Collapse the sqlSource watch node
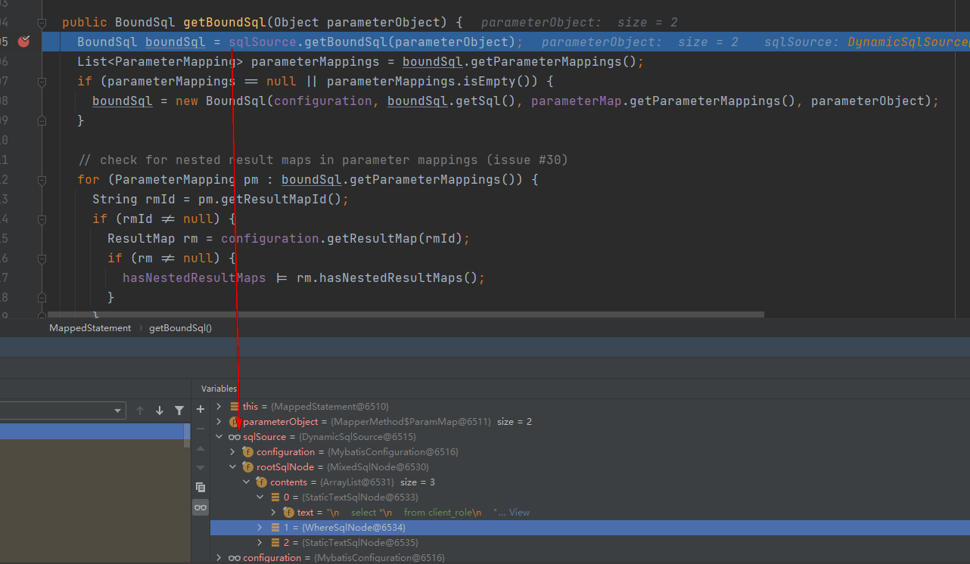Image resolution: width=970 pixels, height=564 pixels. [219, 437]
